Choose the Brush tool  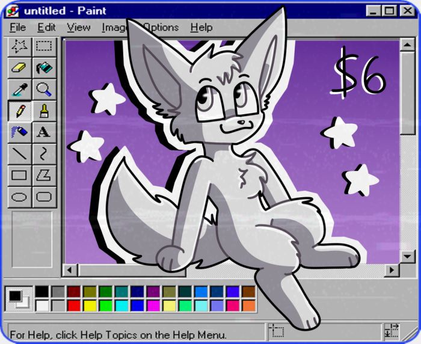coord(43,111)
